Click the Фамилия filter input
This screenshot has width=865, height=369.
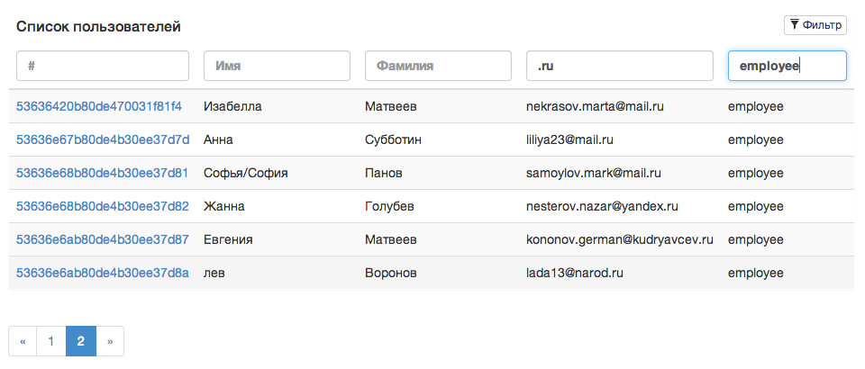[x=438, y=66]
